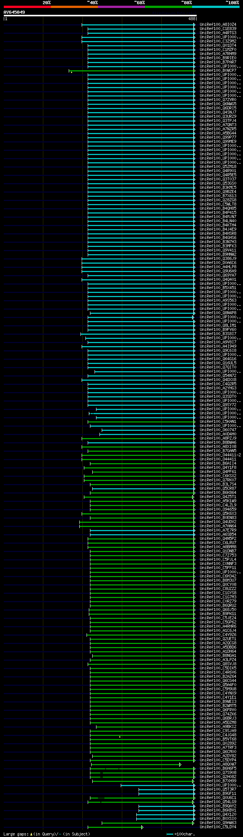Select label UniRef100_Q5CR87
Viewport: 243px width, 837px height.
click(218, 488)
